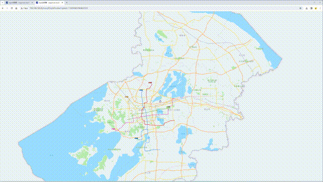Click the red metro line end label

[150, 83]
